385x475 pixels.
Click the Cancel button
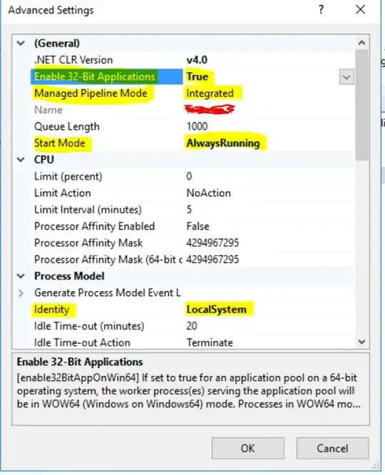[332, 449]
